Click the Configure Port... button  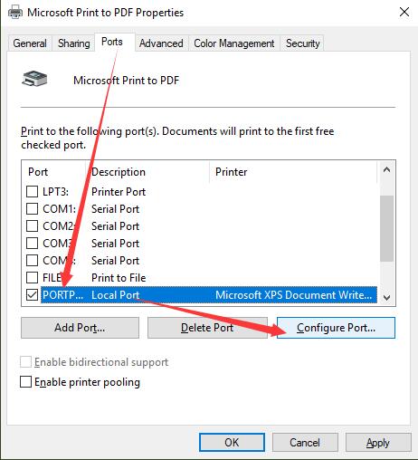pos(336,328)
